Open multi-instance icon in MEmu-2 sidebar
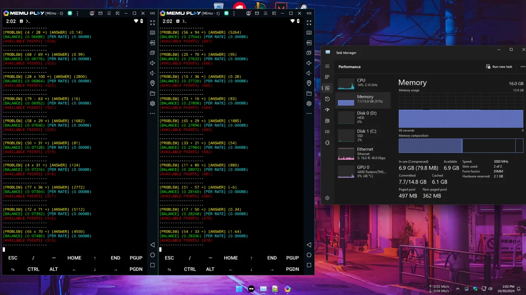 point(152,53)
